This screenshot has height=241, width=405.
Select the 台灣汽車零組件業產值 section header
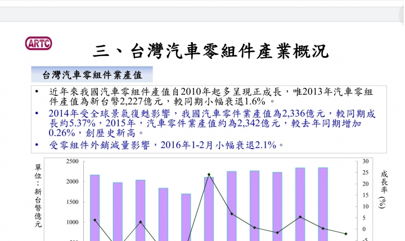(x=92, y=75)
